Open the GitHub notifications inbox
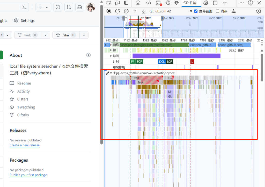 80,7
